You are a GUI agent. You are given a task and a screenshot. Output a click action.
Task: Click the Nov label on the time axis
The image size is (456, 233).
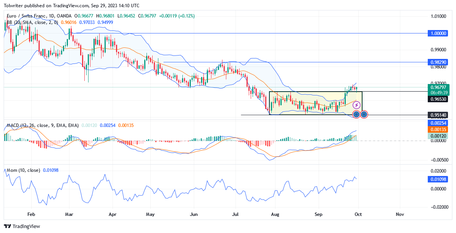pos(400,214)
